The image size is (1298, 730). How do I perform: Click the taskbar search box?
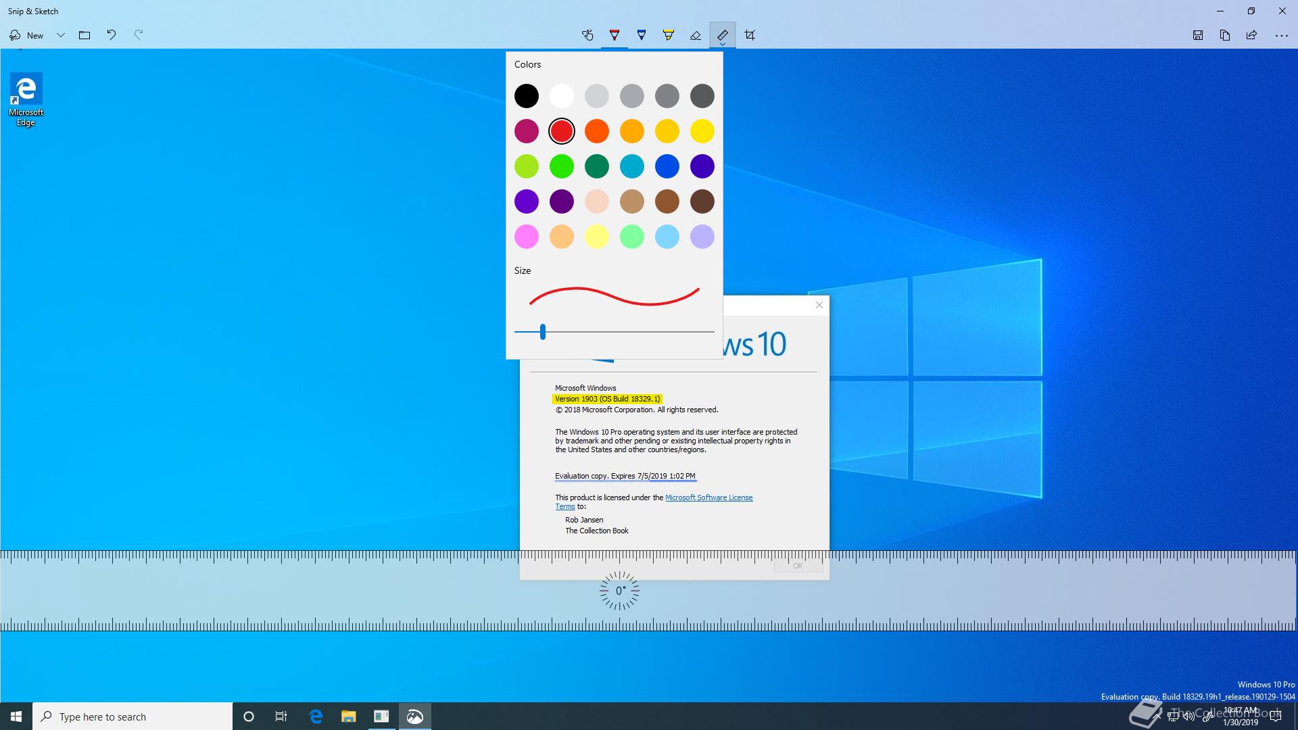pos(133,716)
